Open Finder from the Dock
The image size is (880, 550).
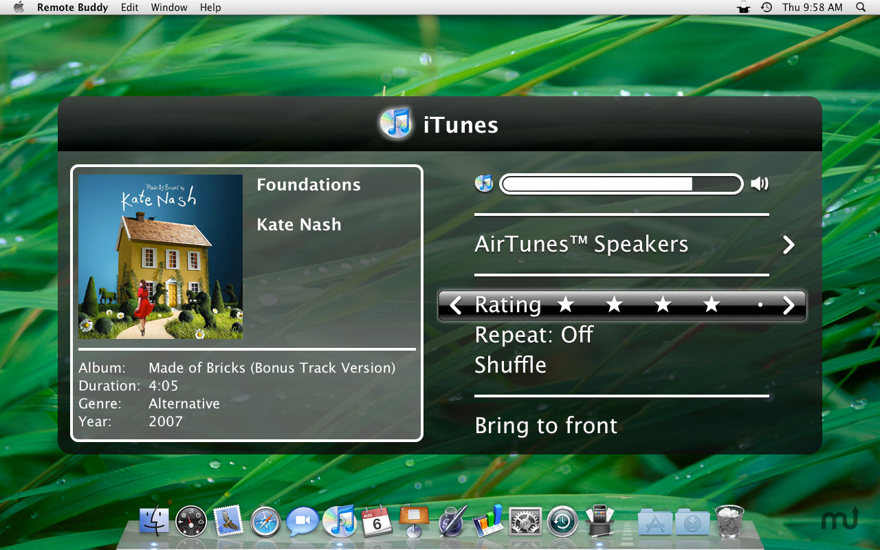coord(155,522)
